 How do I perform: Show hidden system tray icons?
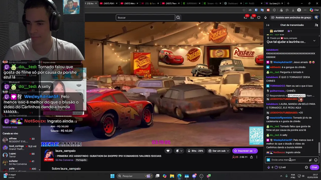pos(281,176)
